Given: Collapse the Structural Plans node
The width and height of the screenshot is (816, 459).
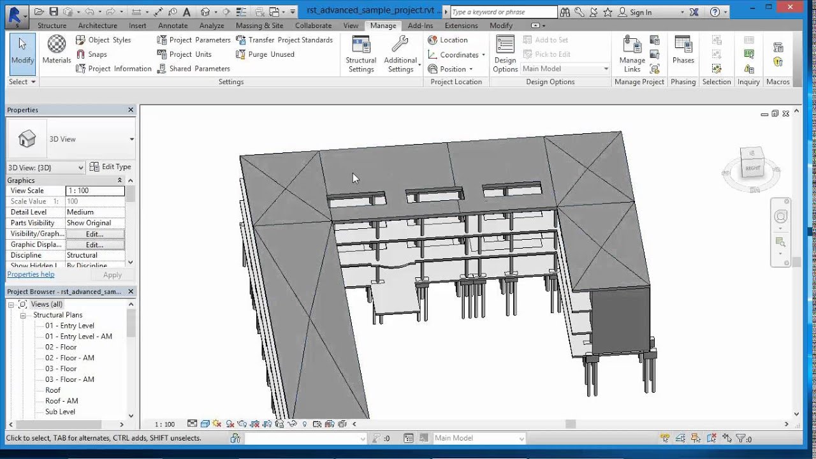Looking at the screenshot, I should 23,316.
